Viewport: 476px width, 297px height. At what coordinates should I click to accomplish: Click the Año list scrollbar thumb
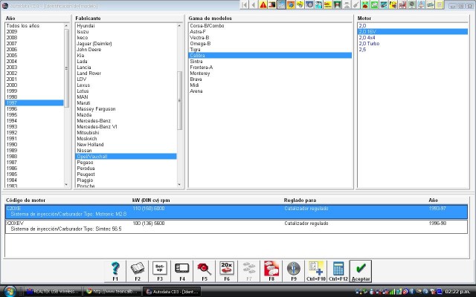[x=67, y=68]
